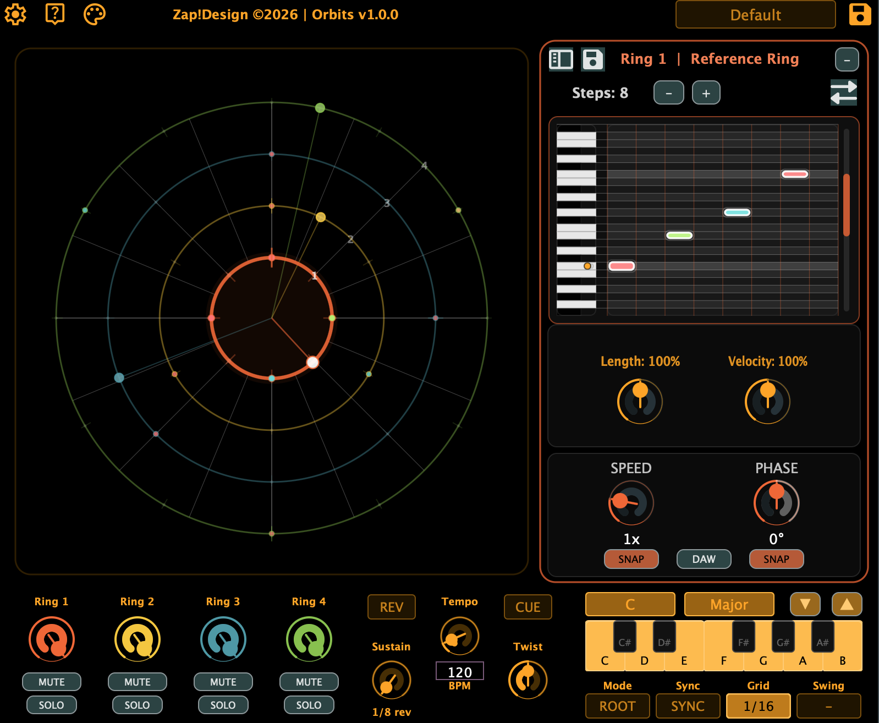The width and height of the screenshot is (879, 723).
Task: Click the PHASE knob
Action: [x=777, y=503]
